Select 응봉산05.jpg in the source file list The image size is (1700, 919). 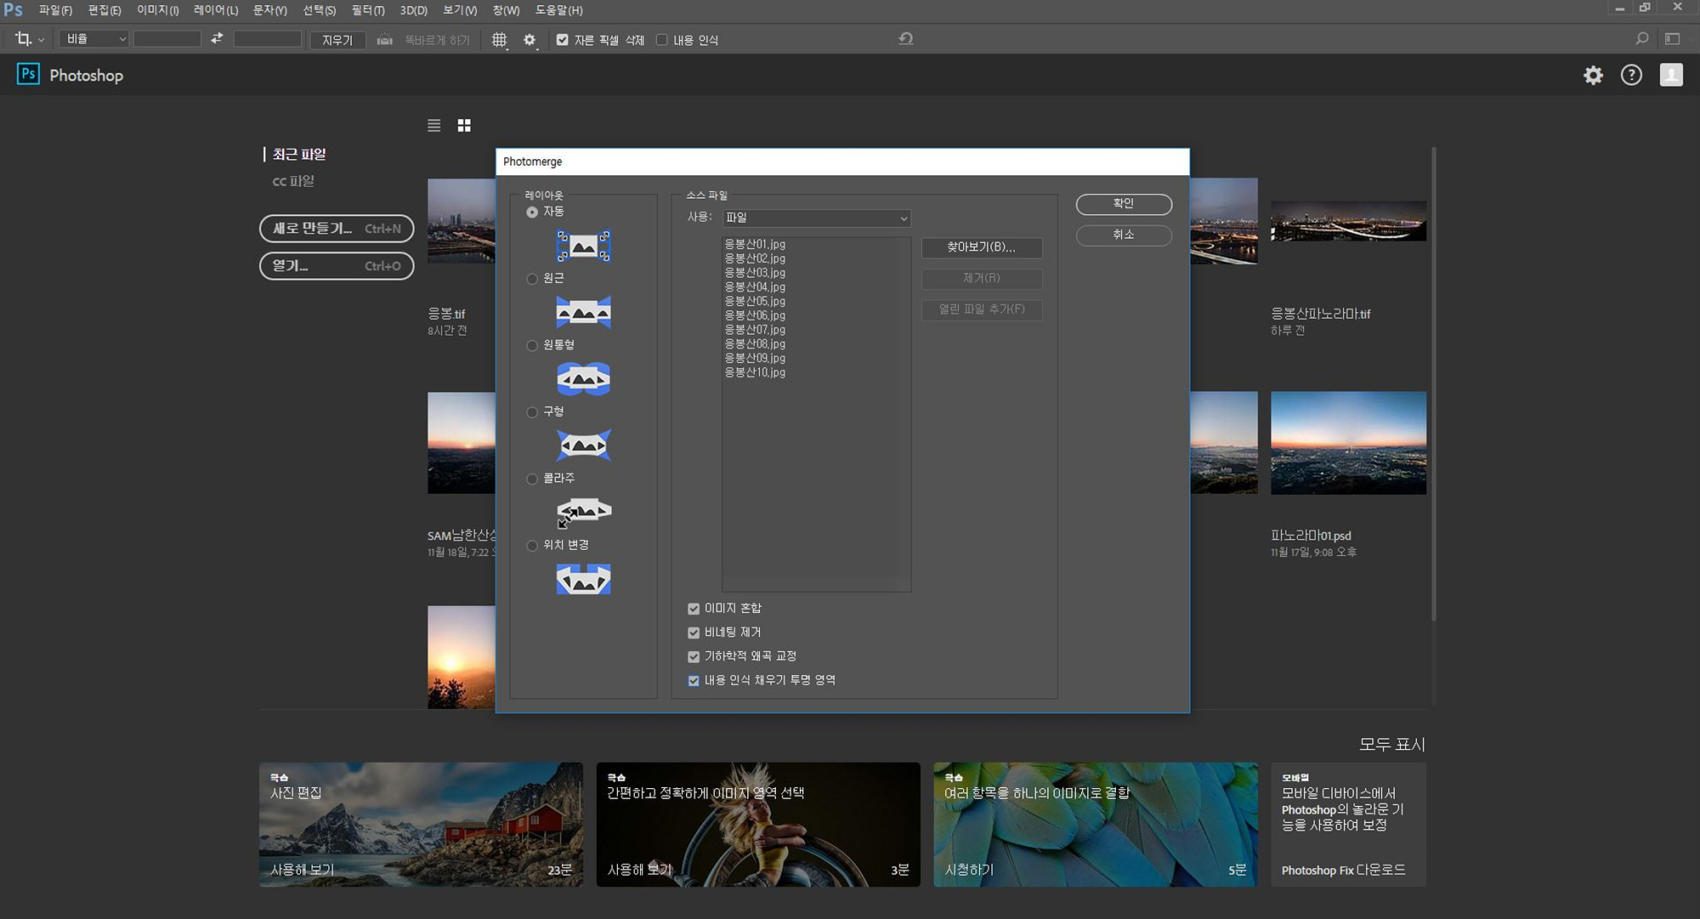(x=755, y=301)
